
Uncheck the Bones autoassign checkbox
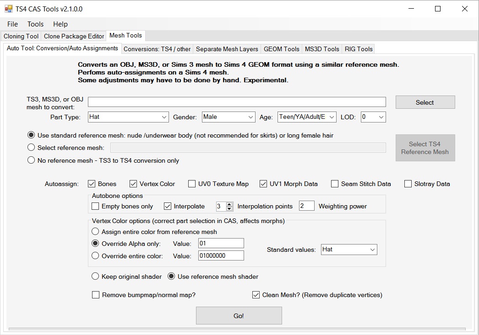91,184
